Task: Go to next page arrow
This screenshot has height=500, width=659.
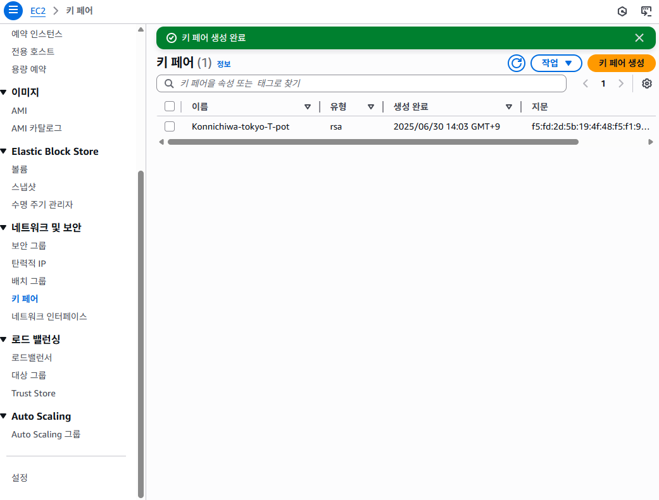Action: [621, 83]
